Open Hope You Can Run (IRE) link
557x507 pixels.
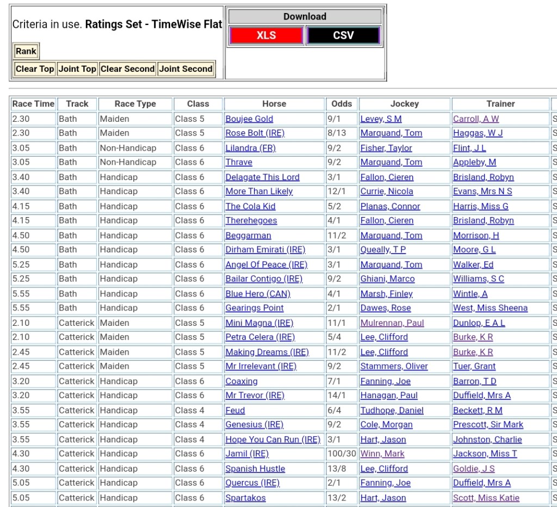pyautogui.click(x=273, y=440)
